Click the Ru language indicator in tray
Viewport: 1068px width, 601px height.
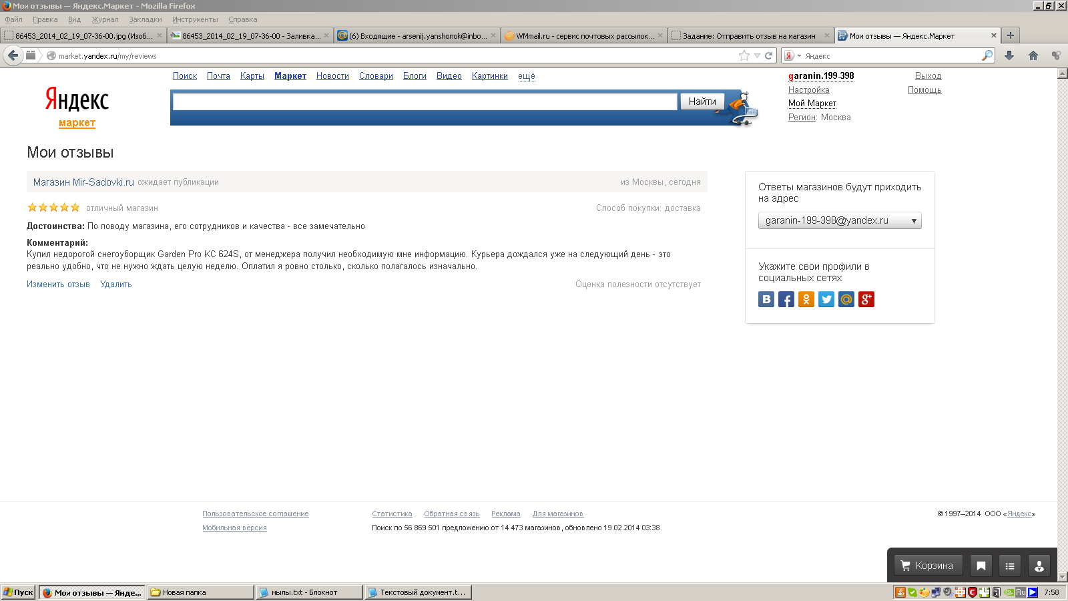[1021, 592]
